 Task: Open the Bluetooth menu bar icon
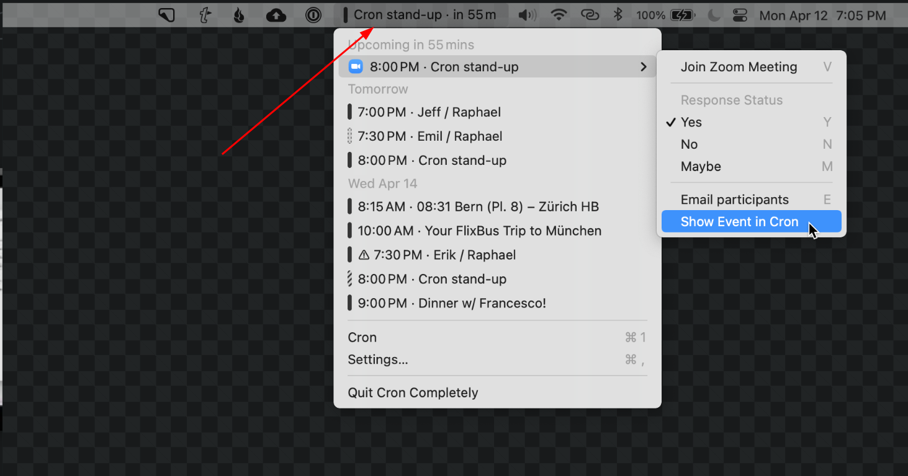618,15
